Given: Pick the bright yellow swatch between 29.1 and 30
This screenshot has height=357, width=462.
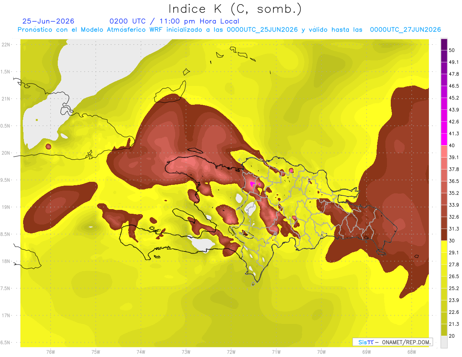Looking at the screenshot, I should click(444, 246).
